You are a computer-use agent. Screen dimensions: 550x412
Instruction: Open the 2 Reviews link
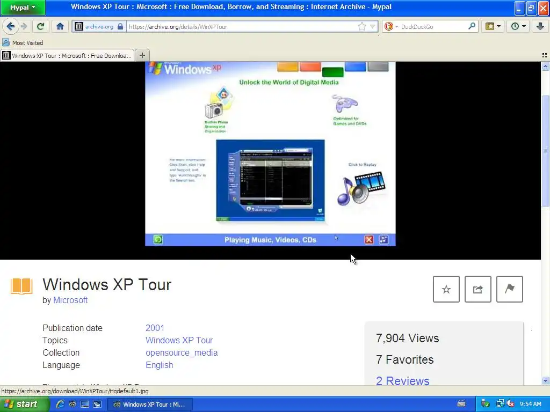pyautogui.click(x=402, y=380)
